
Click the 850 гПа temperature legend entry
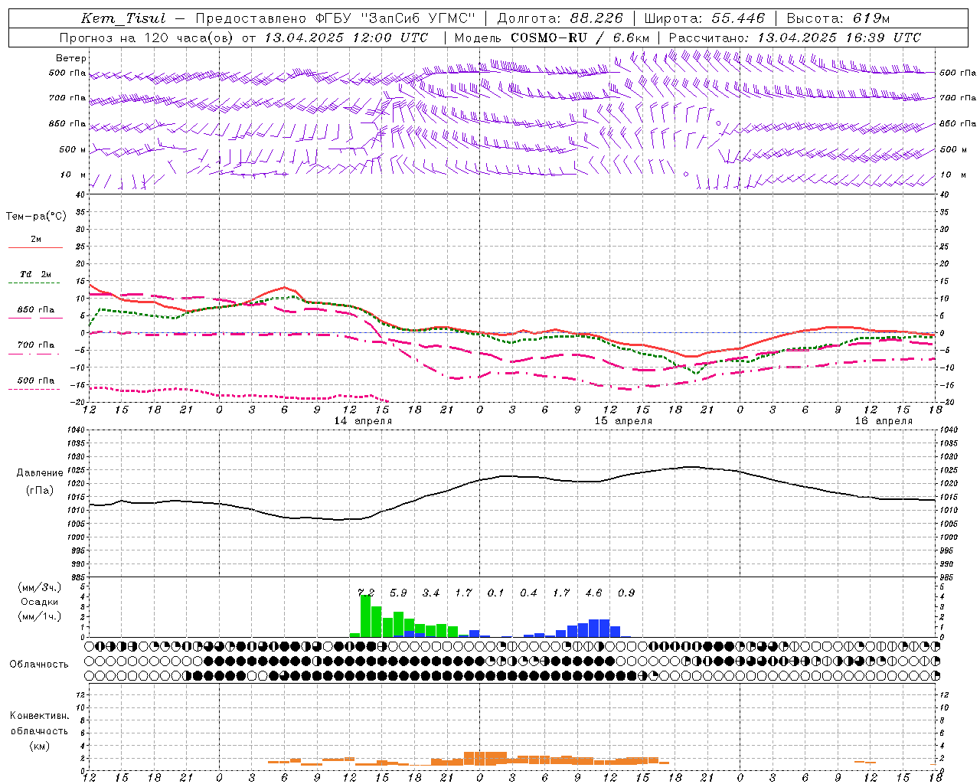tap(36, 310)
